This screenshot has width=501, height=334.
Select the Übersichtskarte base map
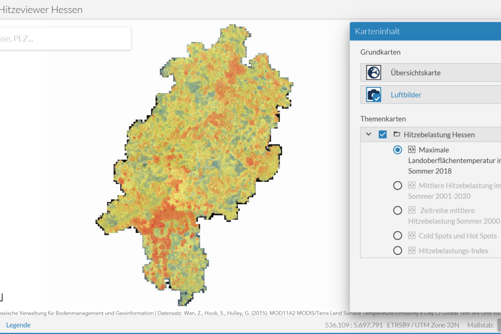pos(431,73)
